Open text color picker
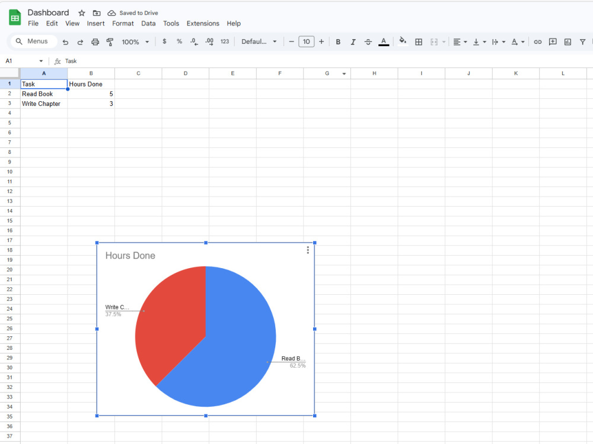Image resolution: width=593 pixels, height=444 pixels. [x=384, y=42]
